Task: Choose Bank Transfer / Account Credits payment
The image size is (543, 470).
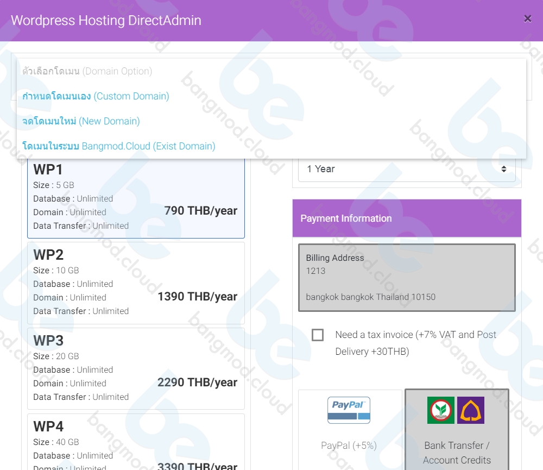Action: point(457,430)
